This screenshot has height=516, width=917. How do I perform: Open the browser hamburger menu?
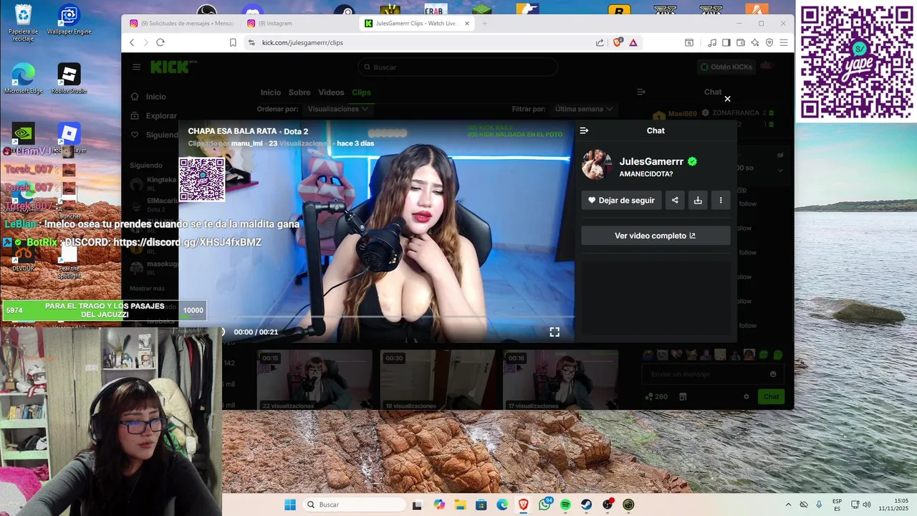(x=784, y=42)
